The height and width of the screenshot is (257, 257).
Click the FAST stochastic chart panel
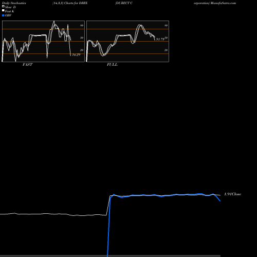pyautogui.click(x=43, y=41)
